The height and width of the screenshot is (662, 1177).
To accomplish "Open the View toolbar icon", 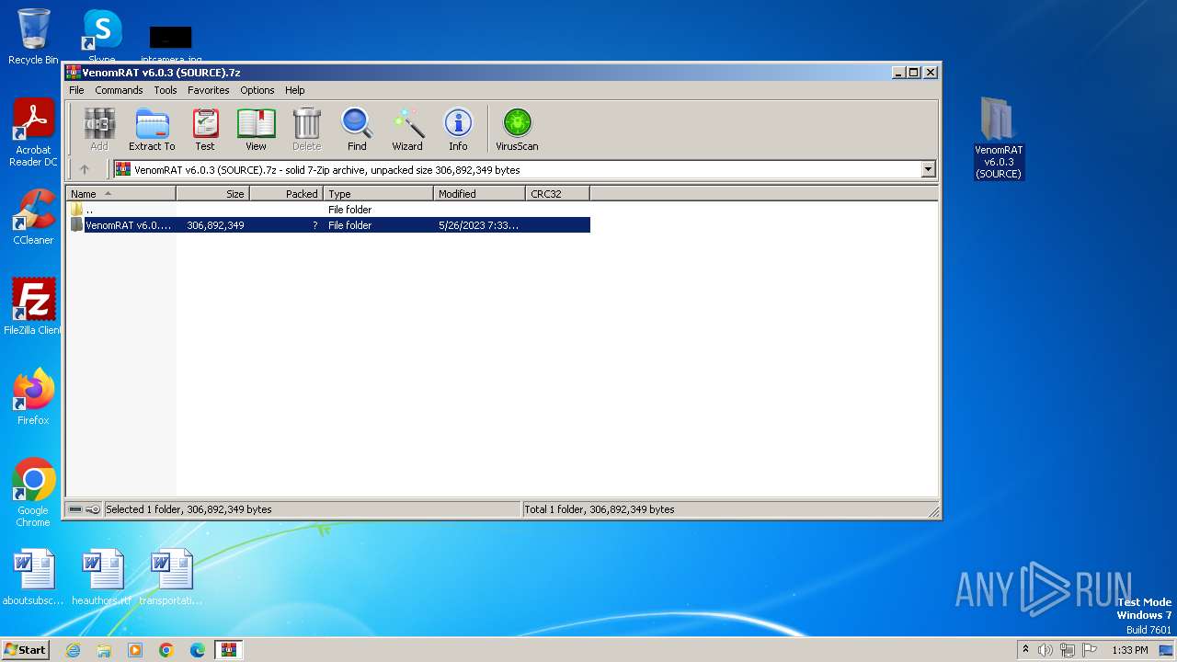I will (x=256, y=129).
